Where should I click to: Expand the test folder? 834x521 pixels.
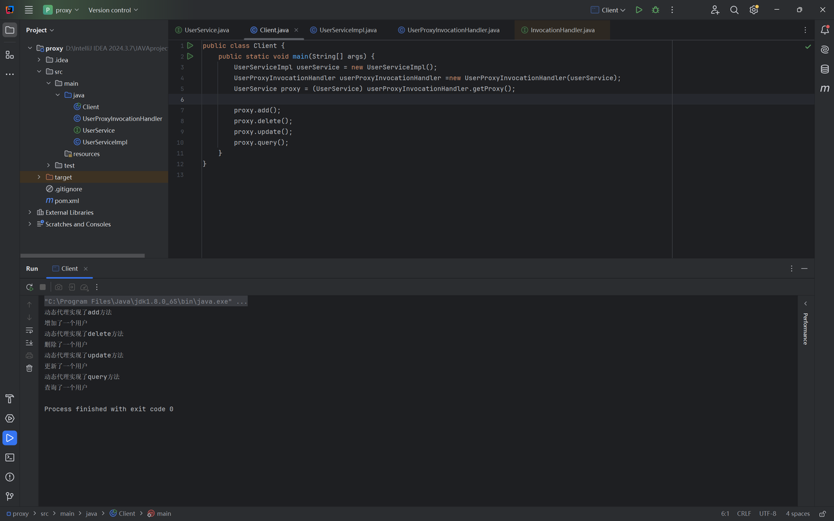(48, 166)
